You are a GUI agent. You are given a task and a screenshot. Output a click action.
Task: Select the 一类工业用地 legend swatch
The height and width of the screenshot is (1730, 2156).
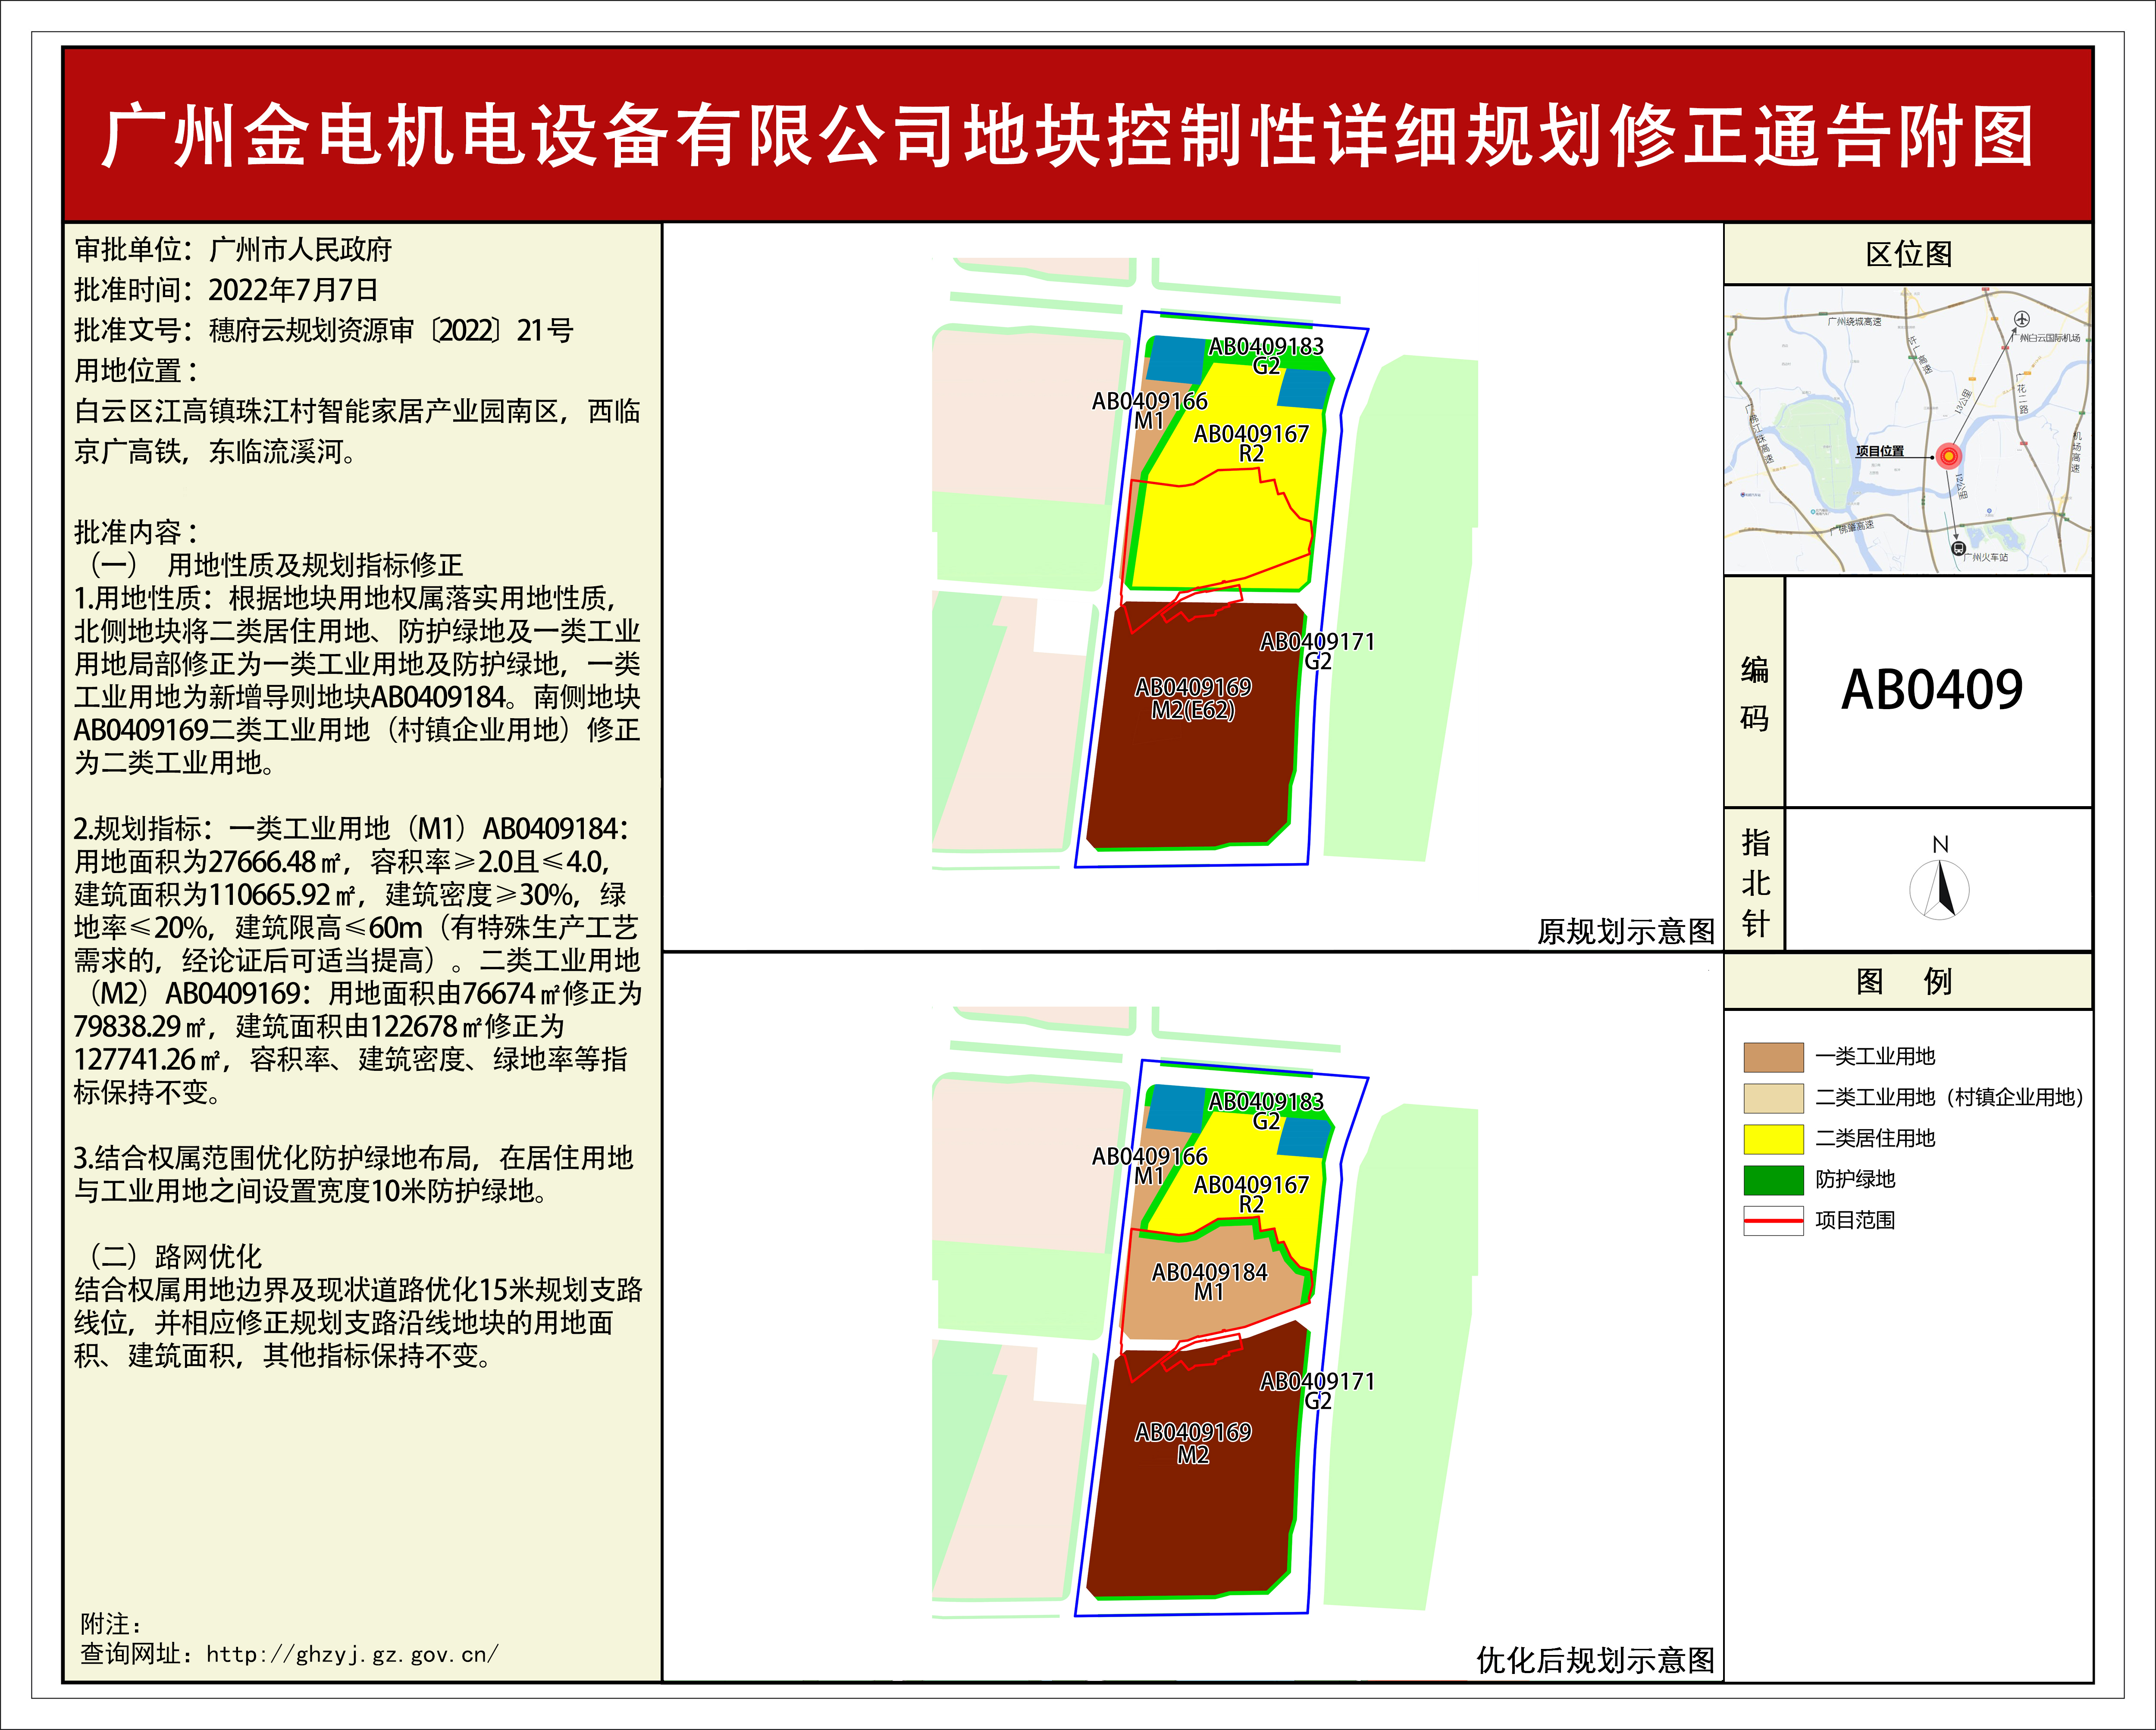(x=1773, y=1057)
